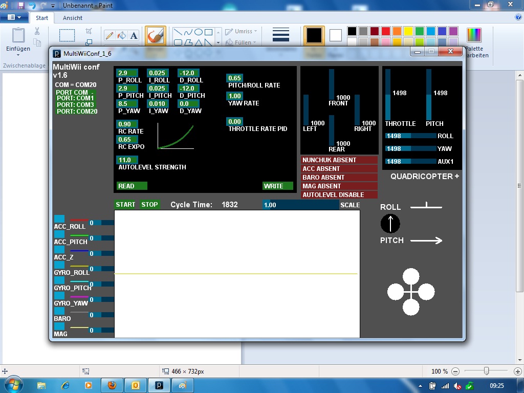The height and width of the screenshot is (393, 524).
Task: Toggle the BARO graph checkbox
Action: coord(59,311)
